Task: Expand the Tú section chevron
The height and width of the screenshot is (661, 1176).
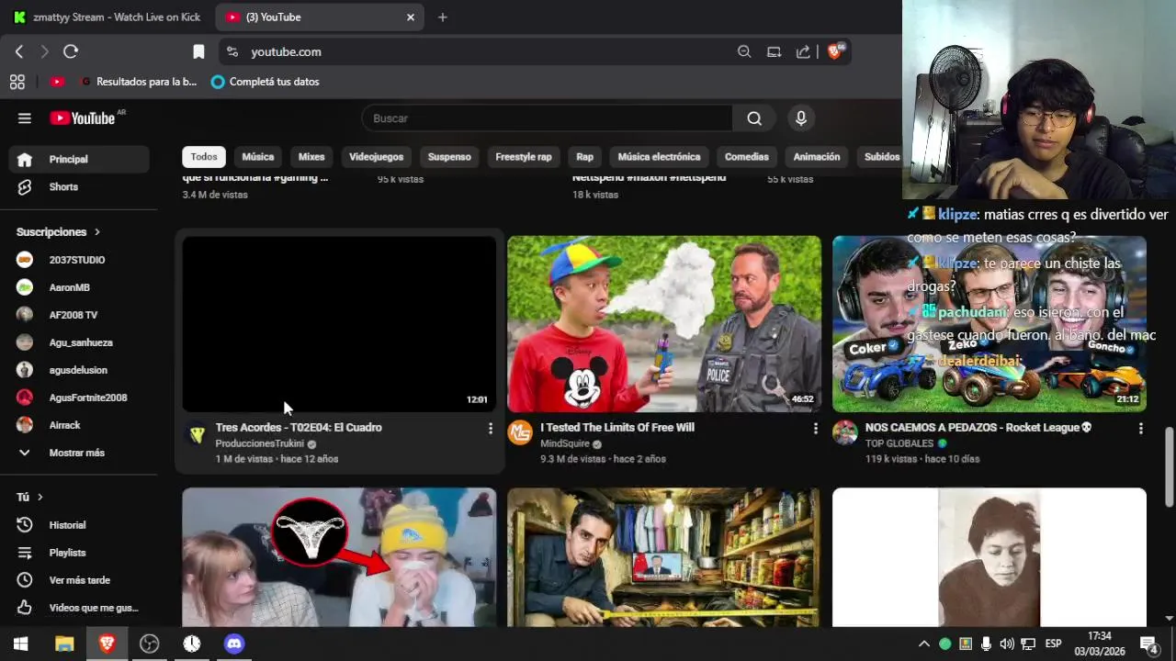Action: click(40, 497)
